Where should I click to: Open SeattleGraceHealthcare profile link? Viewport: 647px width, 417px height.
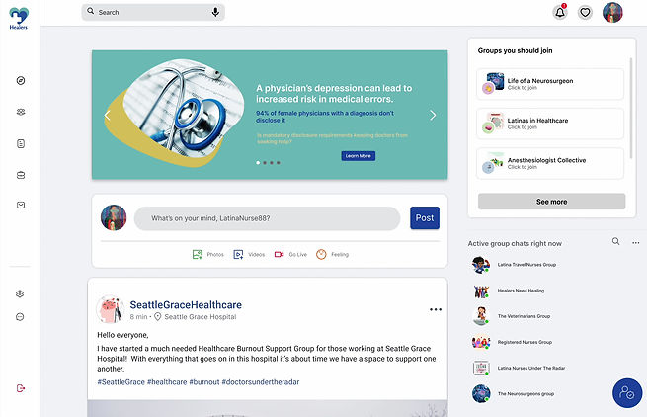186,304
